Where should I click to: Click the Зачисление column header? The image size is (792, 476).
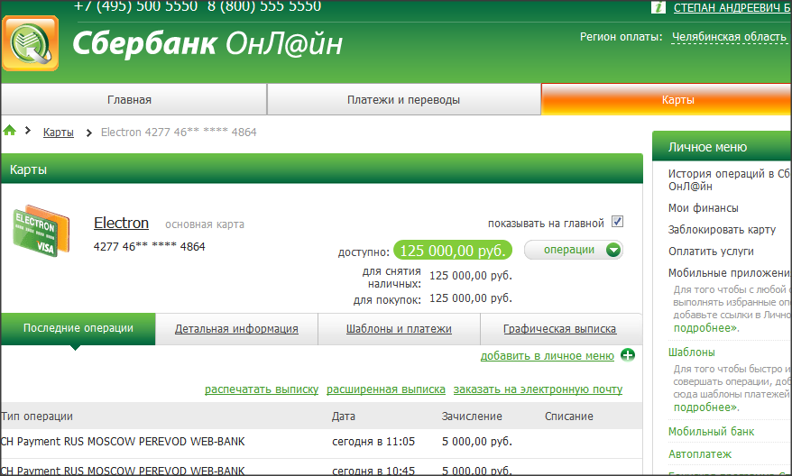click(x=472, y=416)
